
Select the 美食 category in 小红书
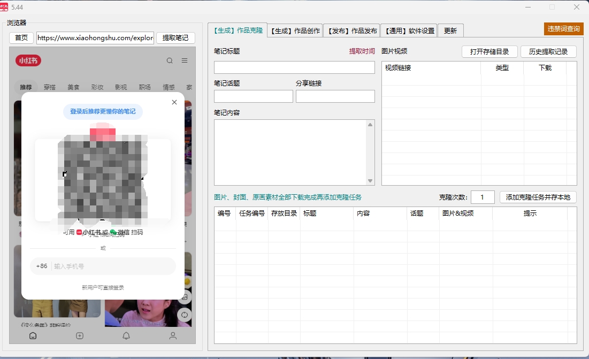[x=73, y=87]
